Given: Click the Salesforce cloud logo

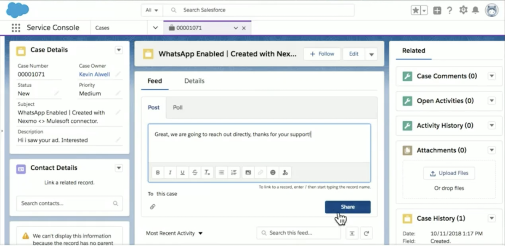Looking at the screenshot, I should [x=17, y=10].
